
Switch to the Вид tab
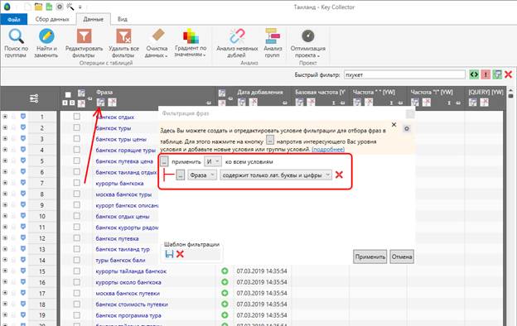pyautogui.click(x=123, y=19)
